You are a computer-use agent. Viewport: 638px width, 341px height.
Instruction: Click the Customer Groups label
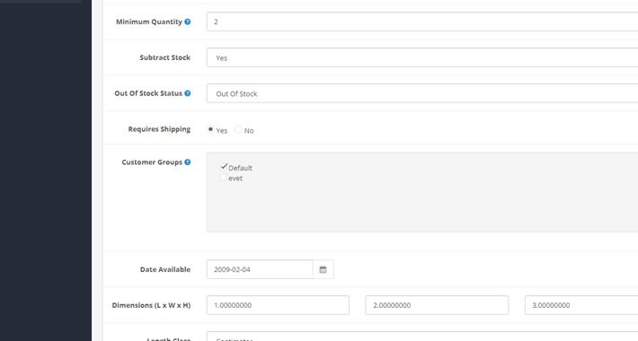click(152, 162)
